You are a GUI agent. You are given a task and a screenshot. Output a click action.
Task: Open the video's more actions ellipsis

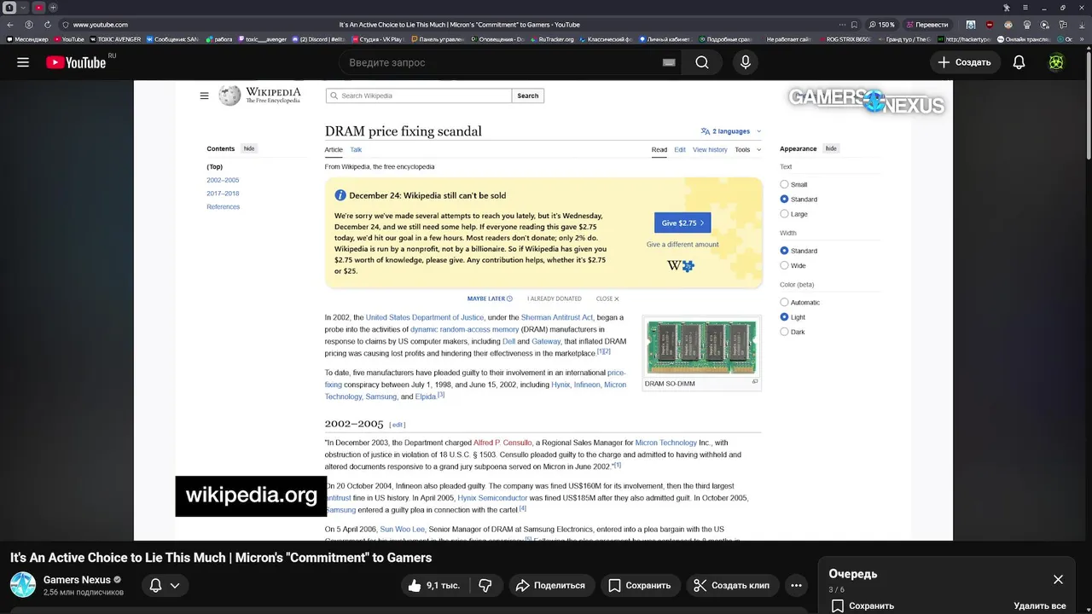[796, 585]
